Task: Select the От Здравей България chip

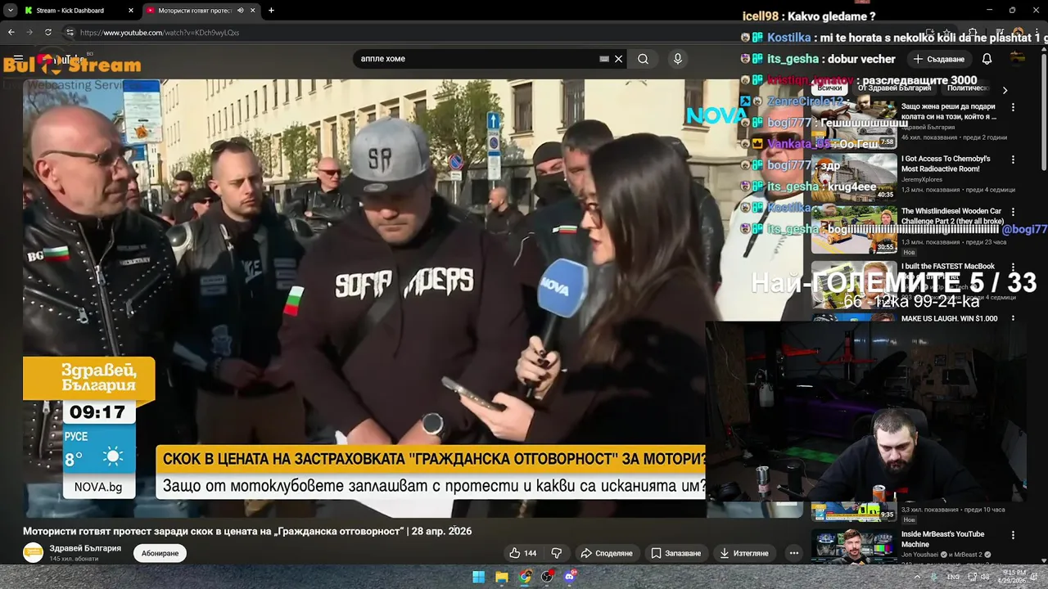Action: point(894,88)
